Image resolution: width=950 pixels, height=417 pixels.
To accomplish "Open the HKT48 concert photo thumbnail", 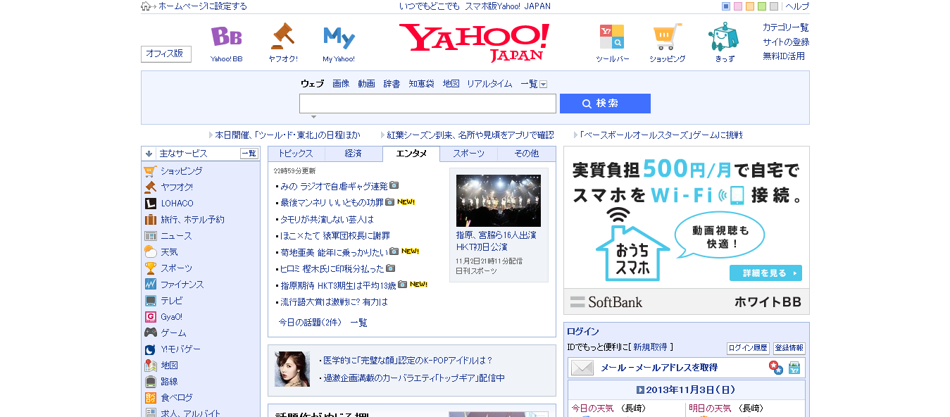I will [498, 201].
